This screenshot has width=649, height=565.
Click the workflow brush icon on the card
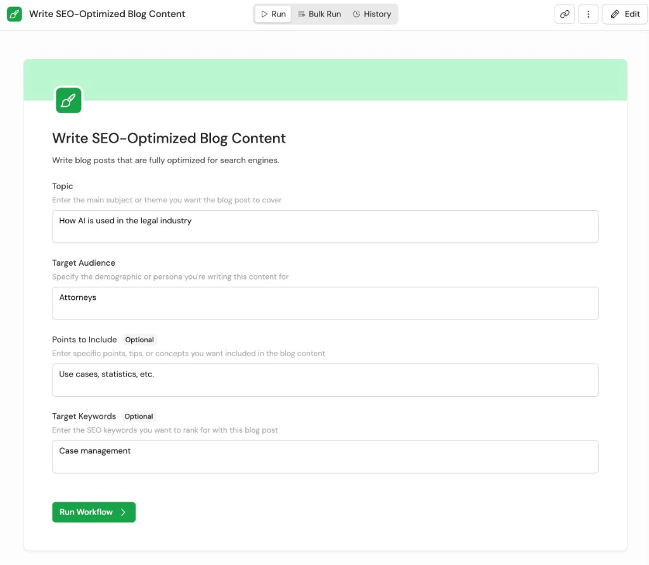click(68, 100)
